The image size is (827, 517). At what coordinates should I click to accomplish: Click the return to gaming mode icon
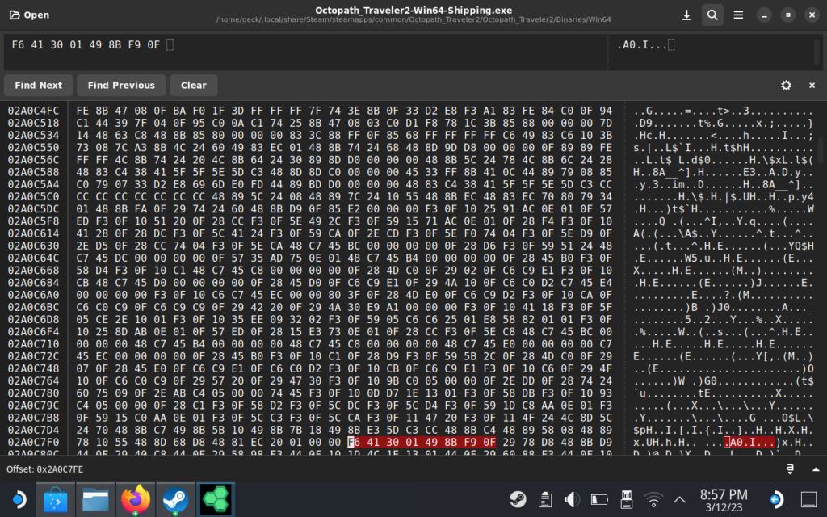[x=776, y=499]
